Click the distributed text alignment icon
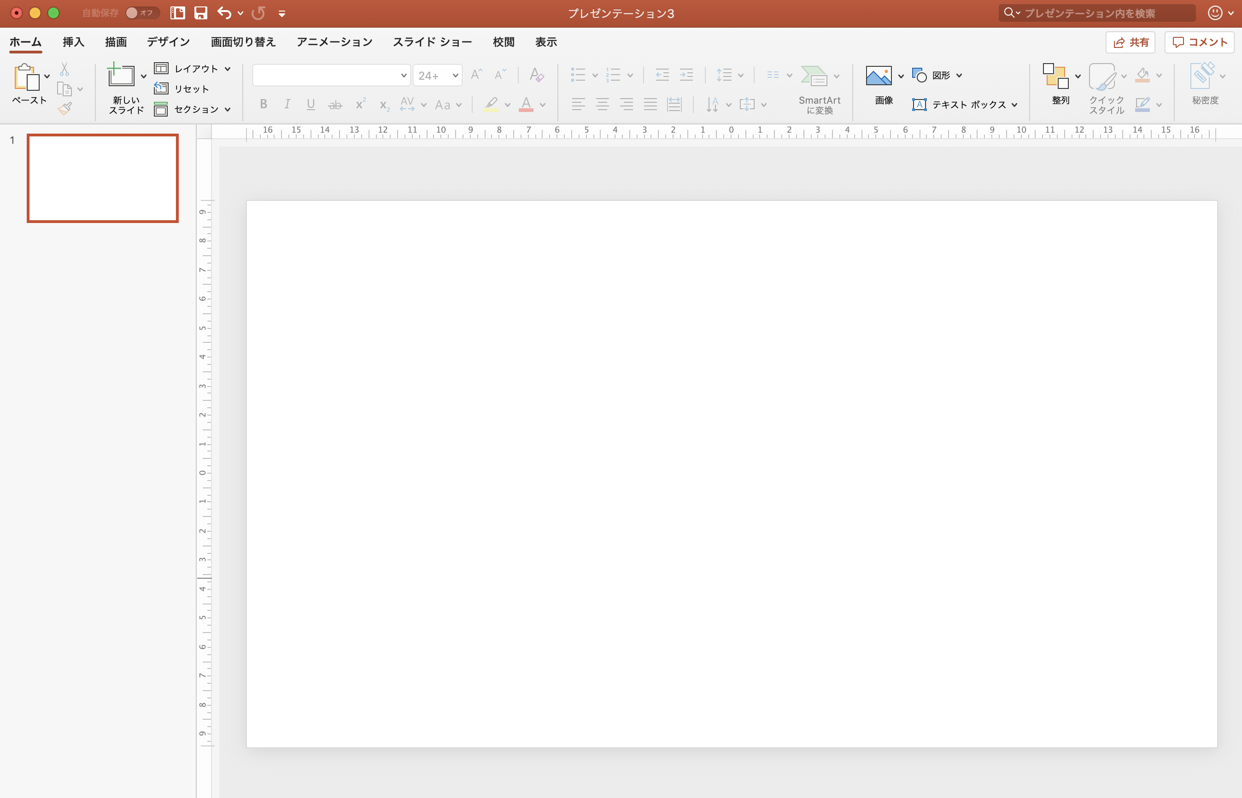Screen dimensions: 1242x798 tap(674, 104)
